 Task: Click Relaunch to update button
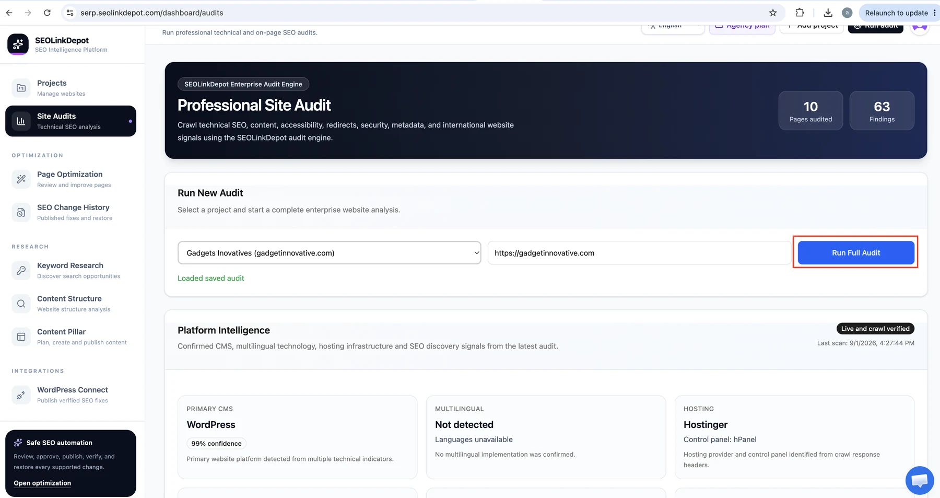pyautogui.click(x=896, y=13)
